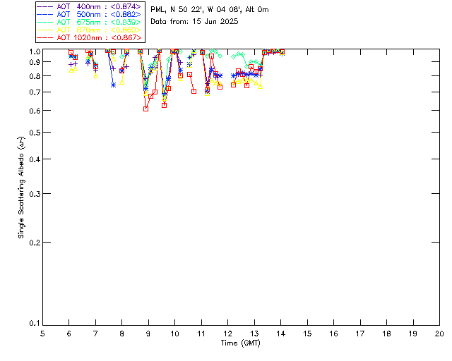Click the 1.0 tick label on the y-axis
Screen dimensions: 452x361
pyautogui.click(x=32, y=51)
